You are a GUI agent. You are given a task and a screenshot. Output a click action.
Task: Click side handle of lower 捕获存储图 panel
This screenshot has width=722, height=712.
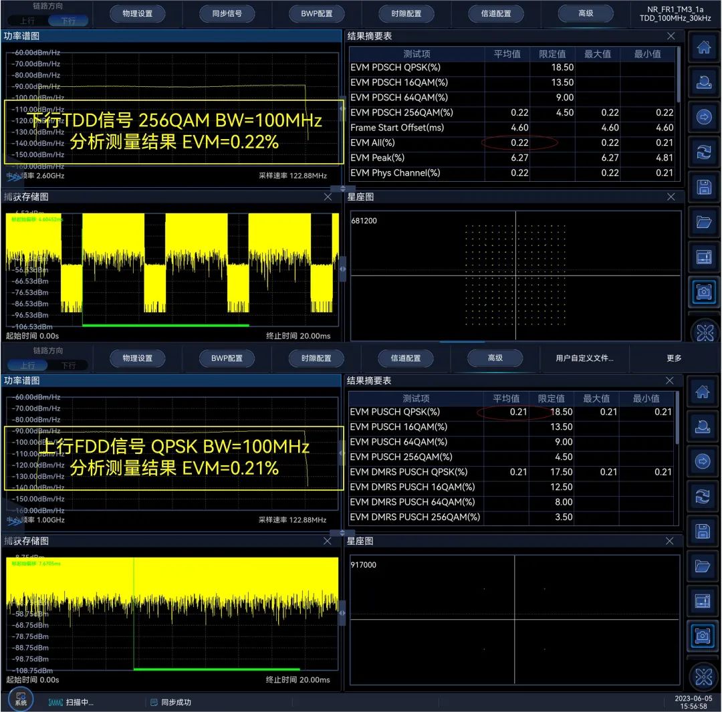point(342,613)
